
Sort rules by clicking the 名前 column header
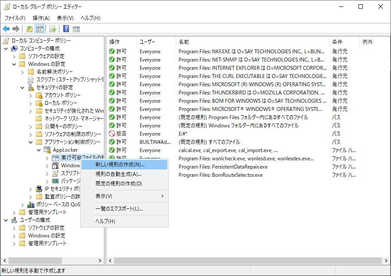pyautogui.click(x=195, y=42)
